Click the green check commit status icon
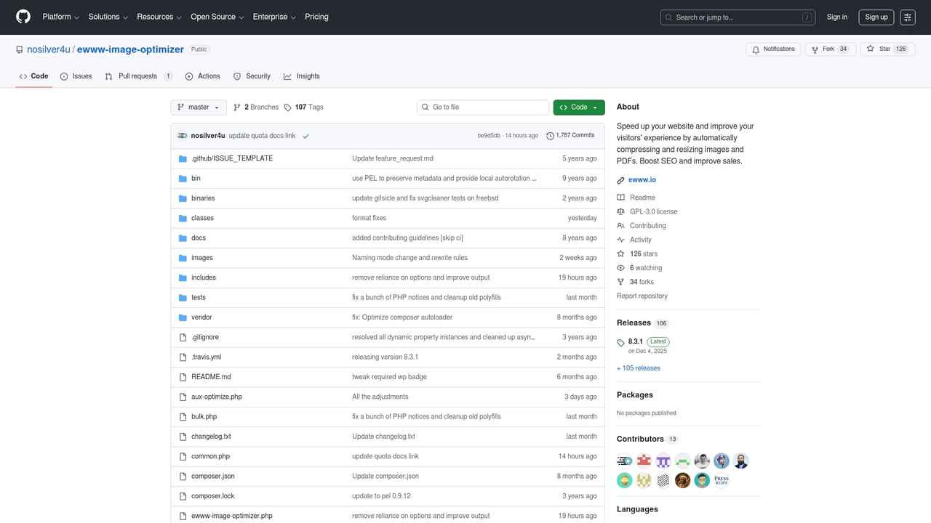The height and width of the screenshot is (523, 931). pyautogui.click(x=306, y=136)
